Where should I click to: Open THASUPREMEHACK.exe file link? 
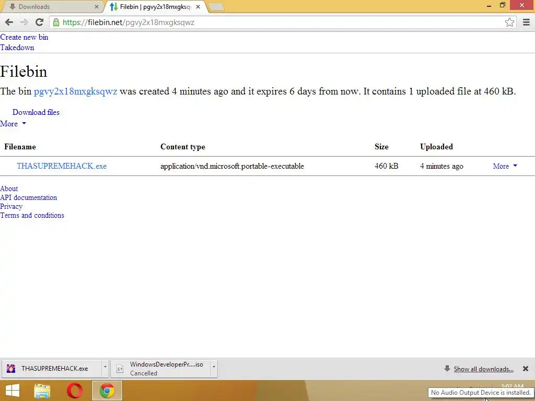(62, 166)
